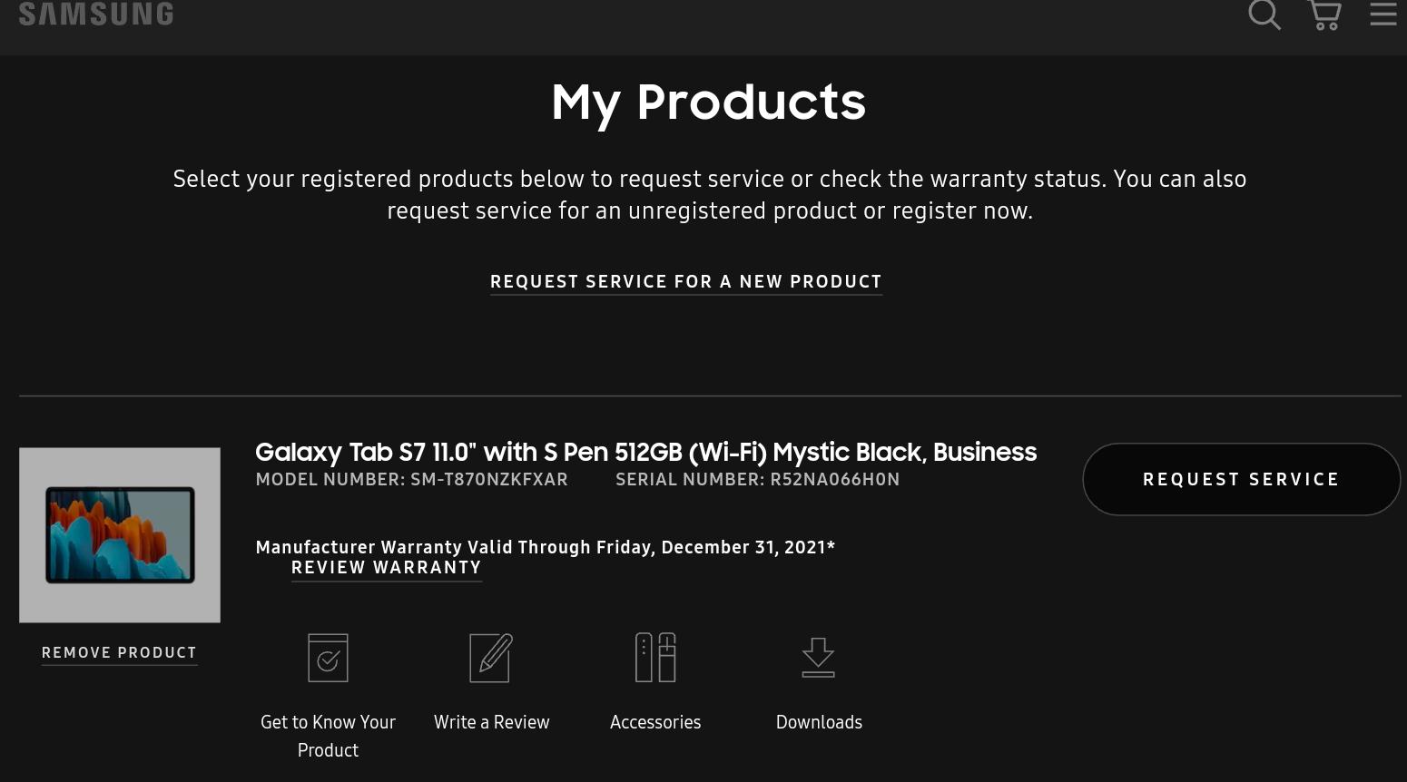1407x782 pixels.
Task: Open the shopping cart icon
Action: coord(1324,15)
